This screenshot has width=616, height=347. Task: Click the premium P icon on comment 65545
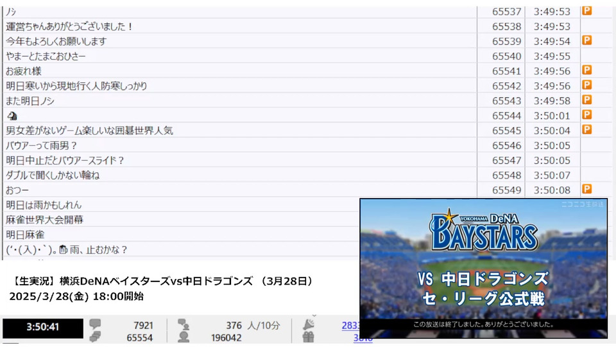(x=587, y=130)
